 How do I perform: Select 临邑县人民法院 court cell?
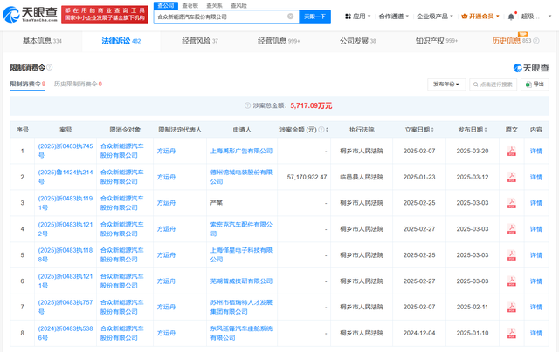coord(362,177)
